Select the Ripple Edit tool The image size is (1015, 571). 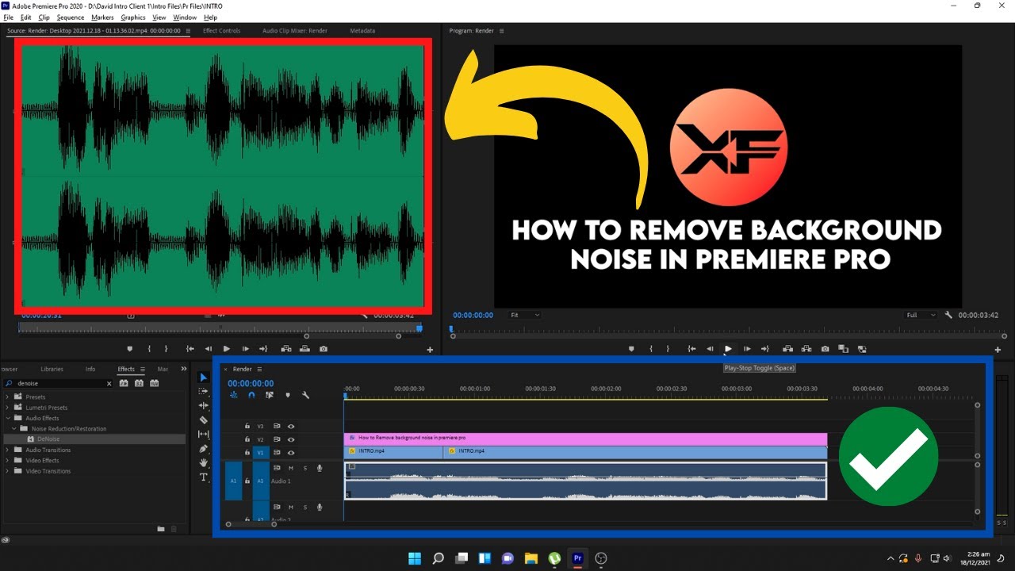[204, 405]
